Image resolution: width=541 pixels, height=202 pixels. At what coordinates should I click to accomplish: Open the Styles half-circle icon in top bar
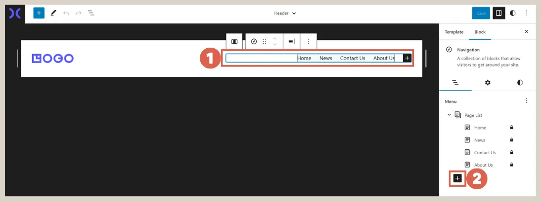click(513, 13)
